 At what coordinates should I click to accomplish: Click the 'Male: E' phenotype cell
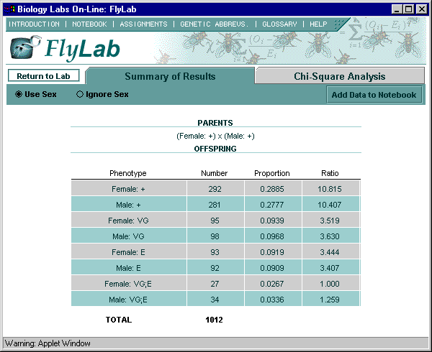point(129,268)
